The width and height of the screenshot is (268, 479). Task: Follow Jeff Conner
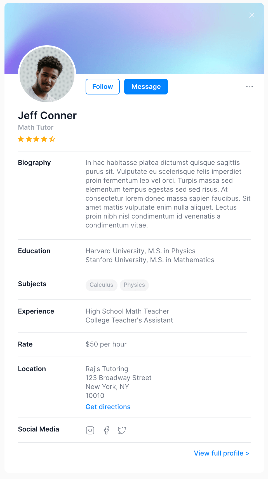point(103,87)
